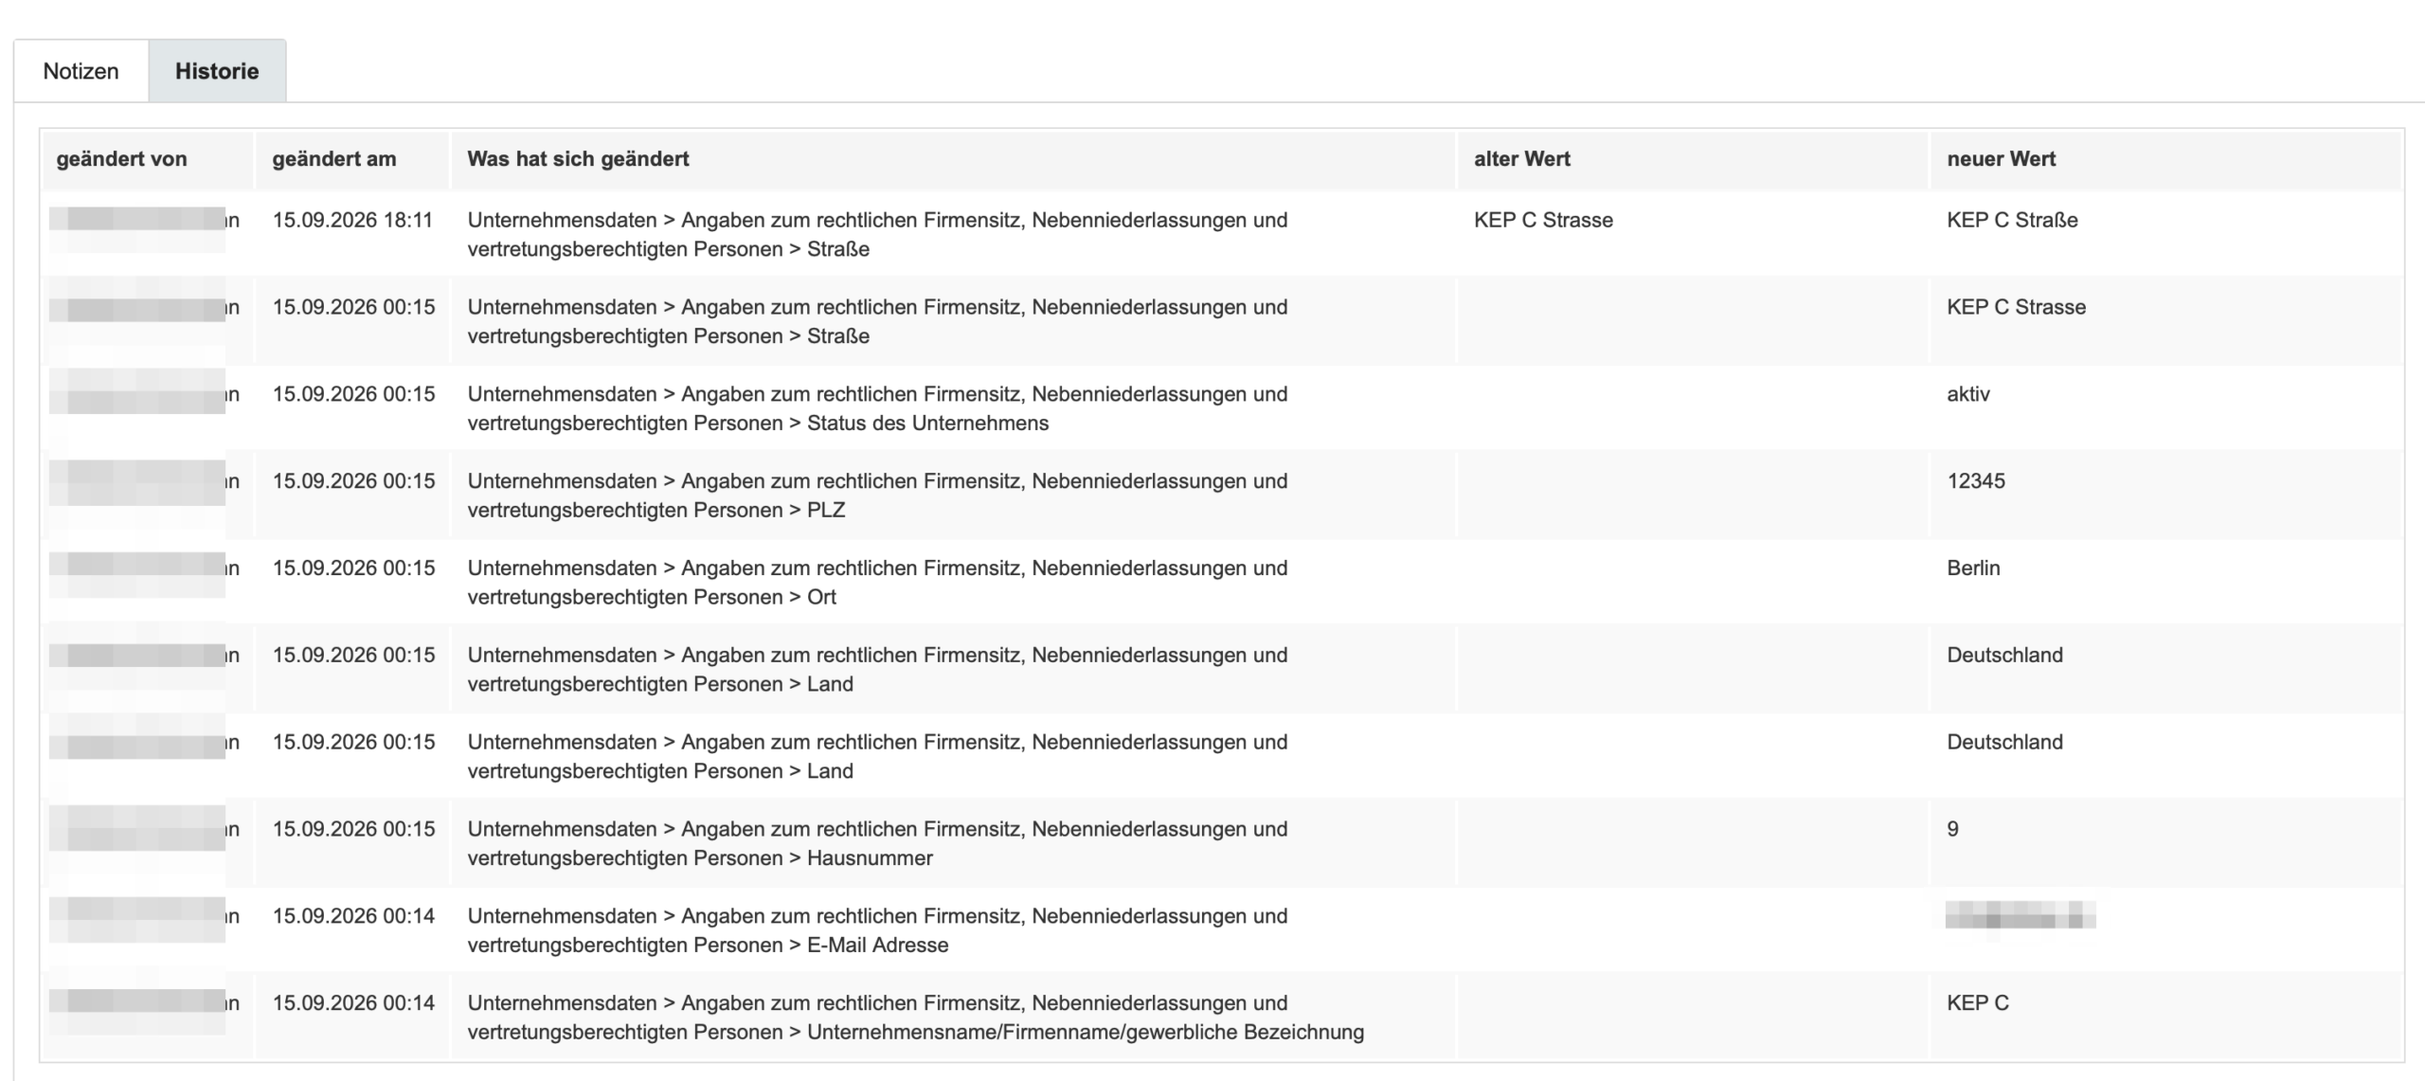Click the new value '12345'
The width and height of the screenshot is (2425, 1081).
click(x=1976, y=481)
